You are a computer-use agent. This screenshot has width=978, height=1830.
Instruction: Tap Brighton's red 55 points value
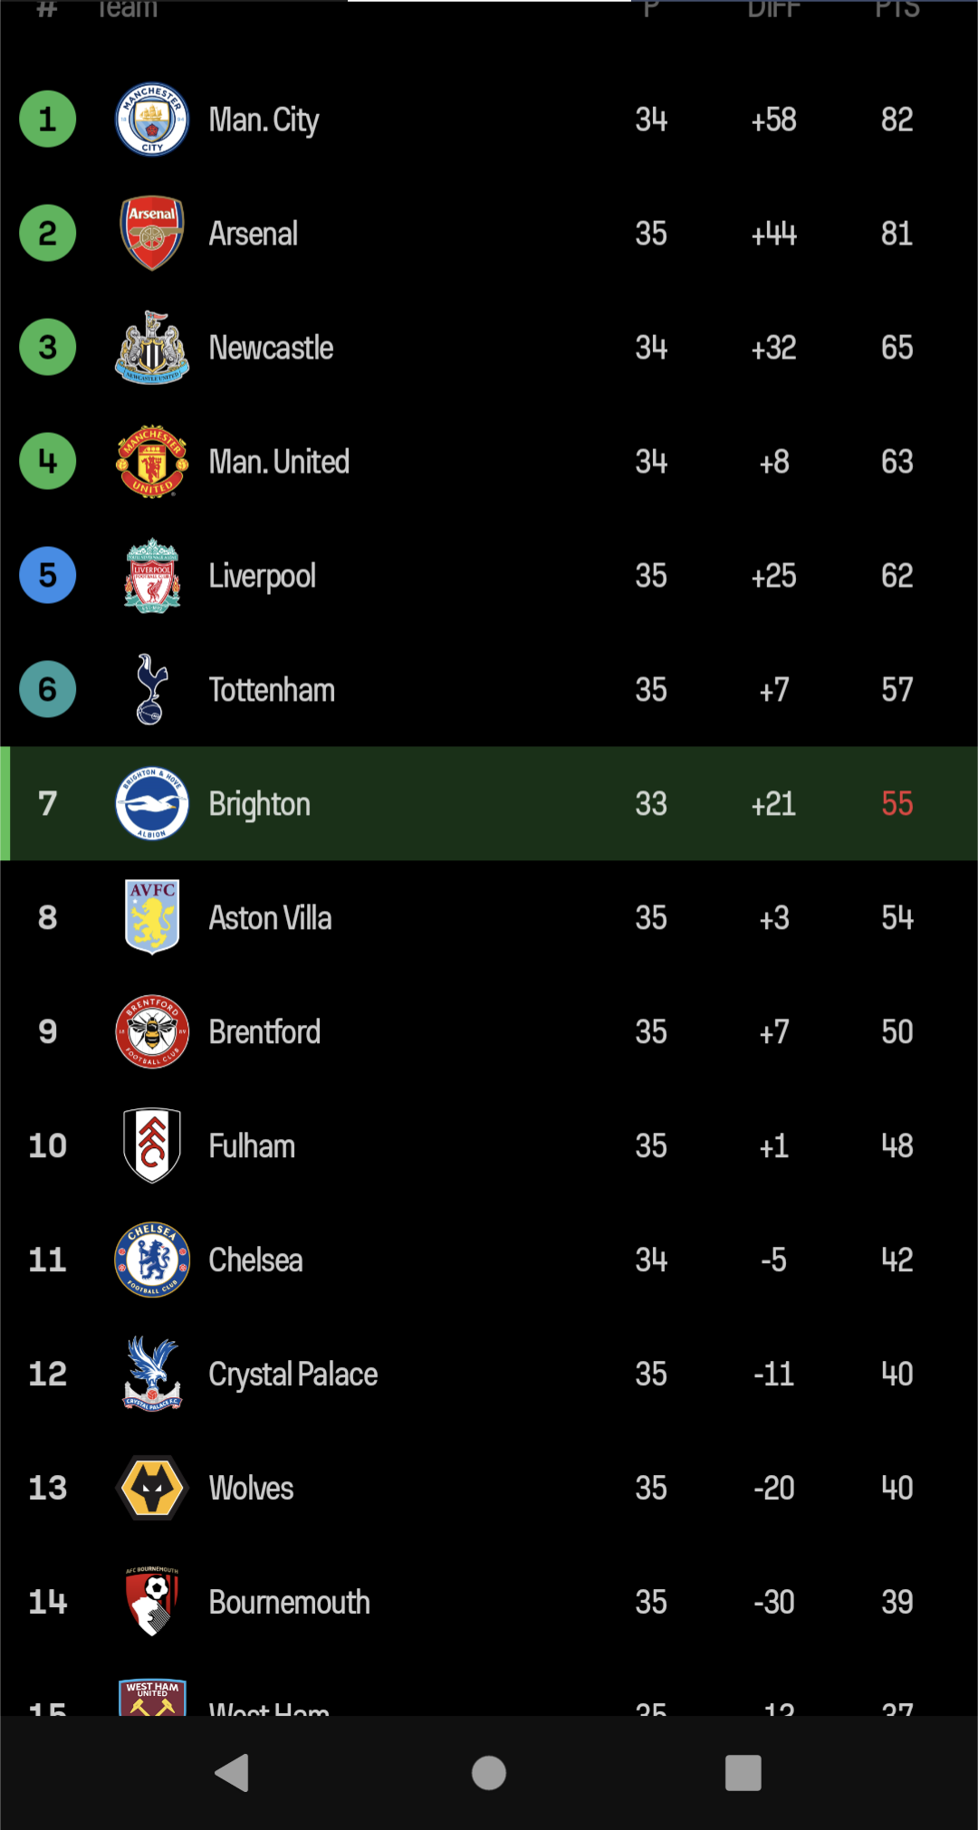pos(897,804)
